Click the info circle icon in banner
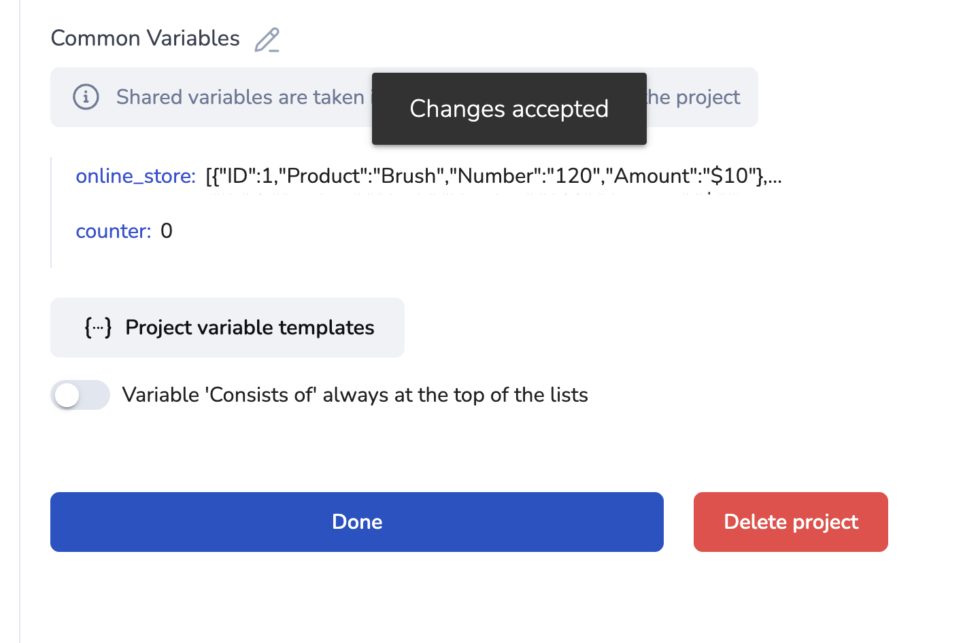 pyautogui.click(x=86, y=97)
